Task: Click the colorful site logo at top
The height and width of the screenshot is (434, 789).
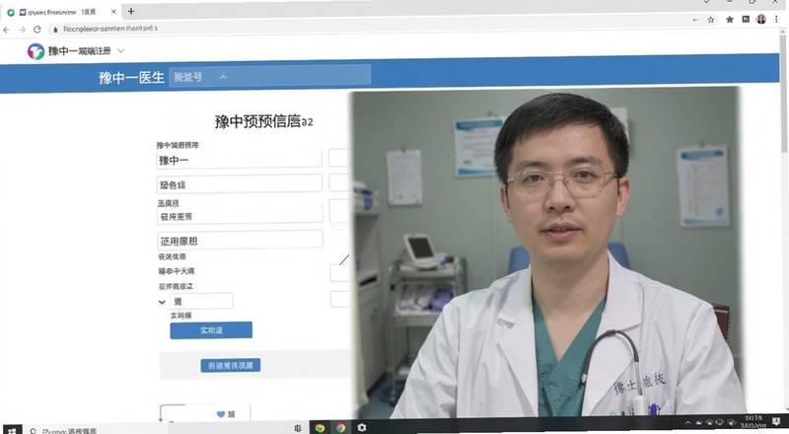Action: [x=36, y=51]
